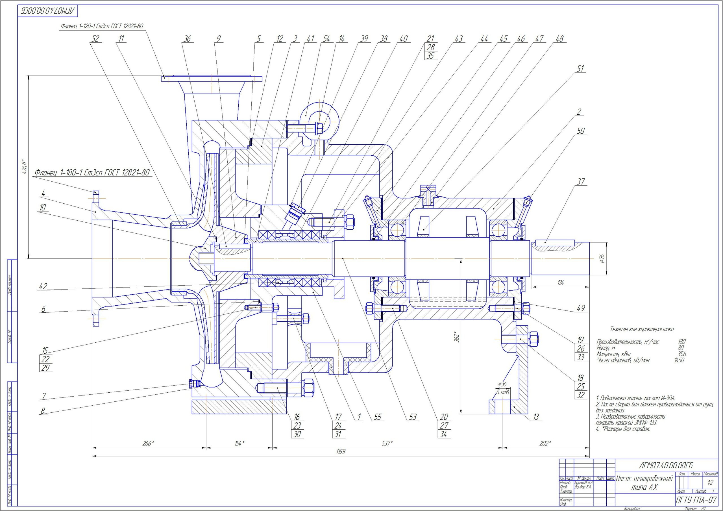Click the value 35.6 in characteristics
The width and height of the screenshot is (723, 511).
[x=681, y=354]
